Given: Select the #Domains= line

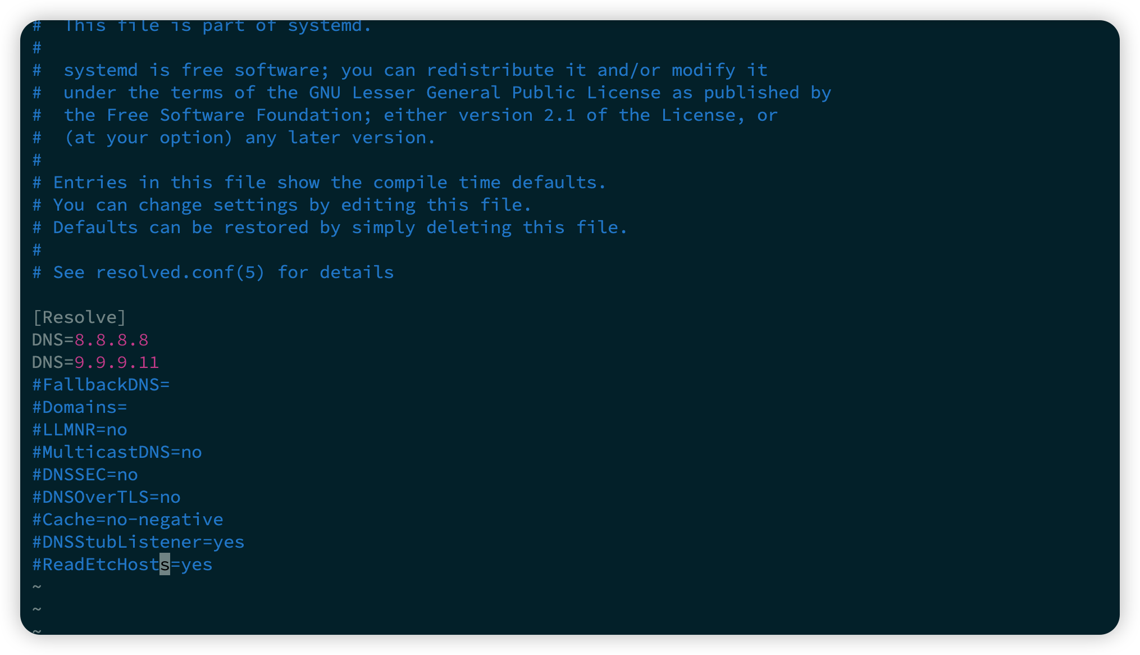Looking at the screenshot, I should [x=80, y=407].
